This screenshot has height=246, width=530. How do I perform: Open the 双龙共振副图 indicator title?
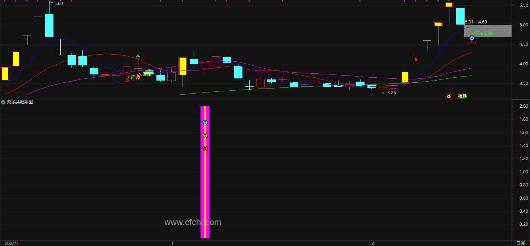click(20, 102)
